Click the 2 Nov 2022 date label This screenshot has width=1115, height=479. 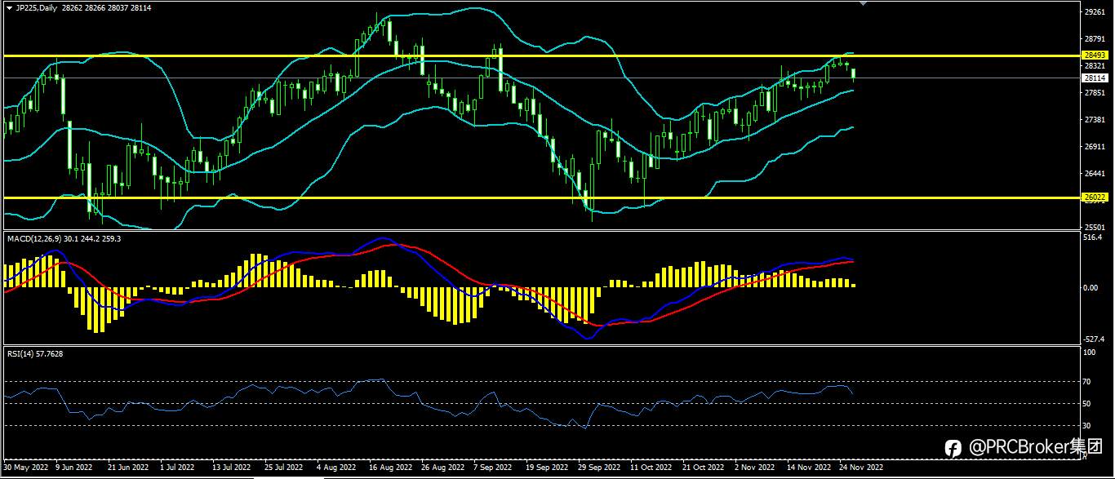click(754, 468)
